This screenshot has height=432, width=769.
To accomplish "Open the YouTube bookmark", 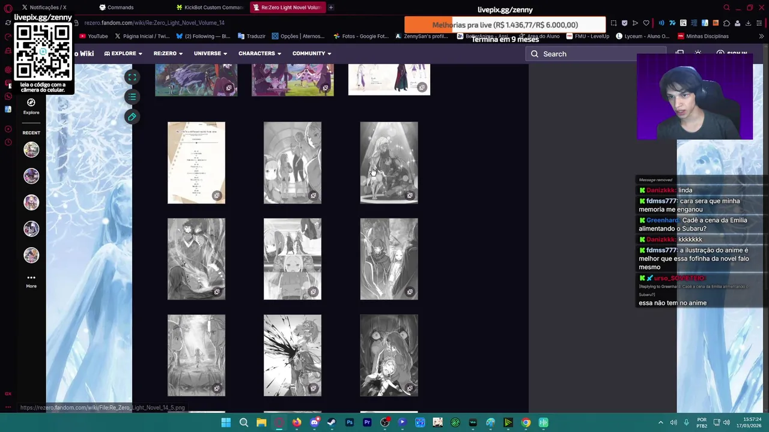I will pos(94,36).
